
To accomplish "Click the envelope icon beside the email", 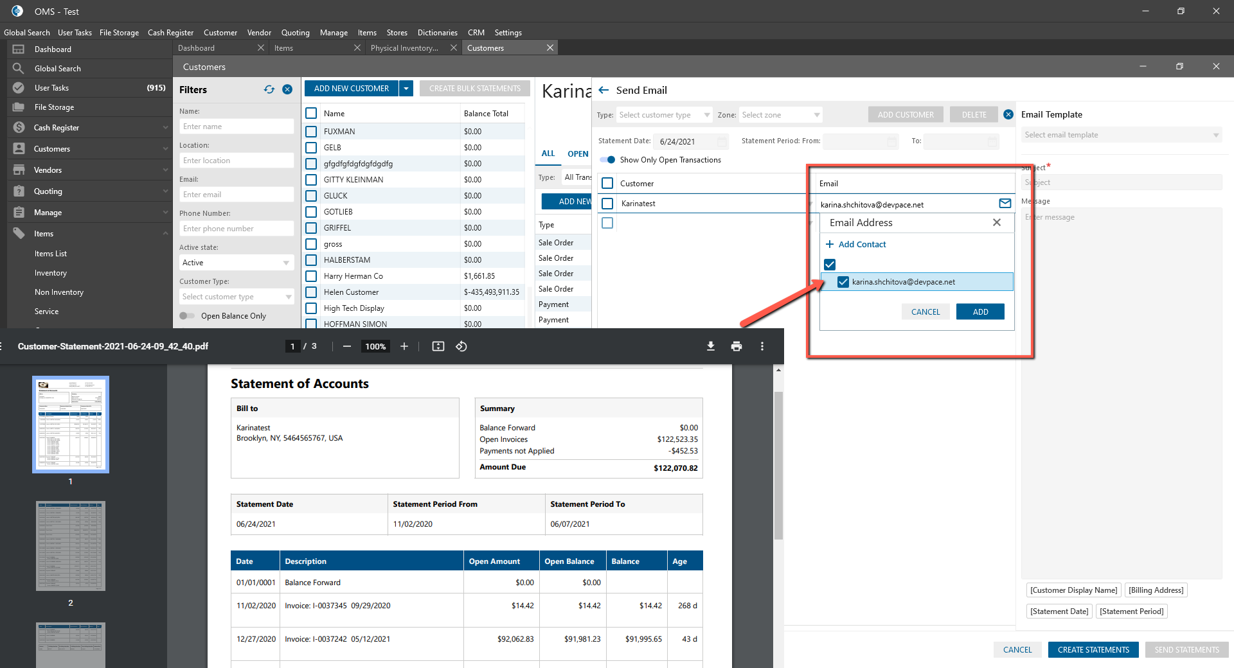I will (1005, 204).
